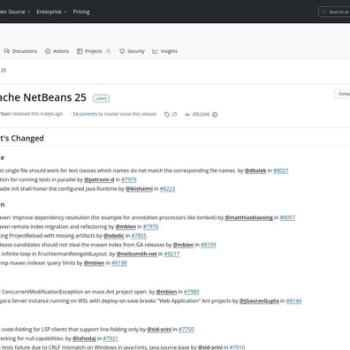Open user @lkishalmi profile

click(139, 188)
